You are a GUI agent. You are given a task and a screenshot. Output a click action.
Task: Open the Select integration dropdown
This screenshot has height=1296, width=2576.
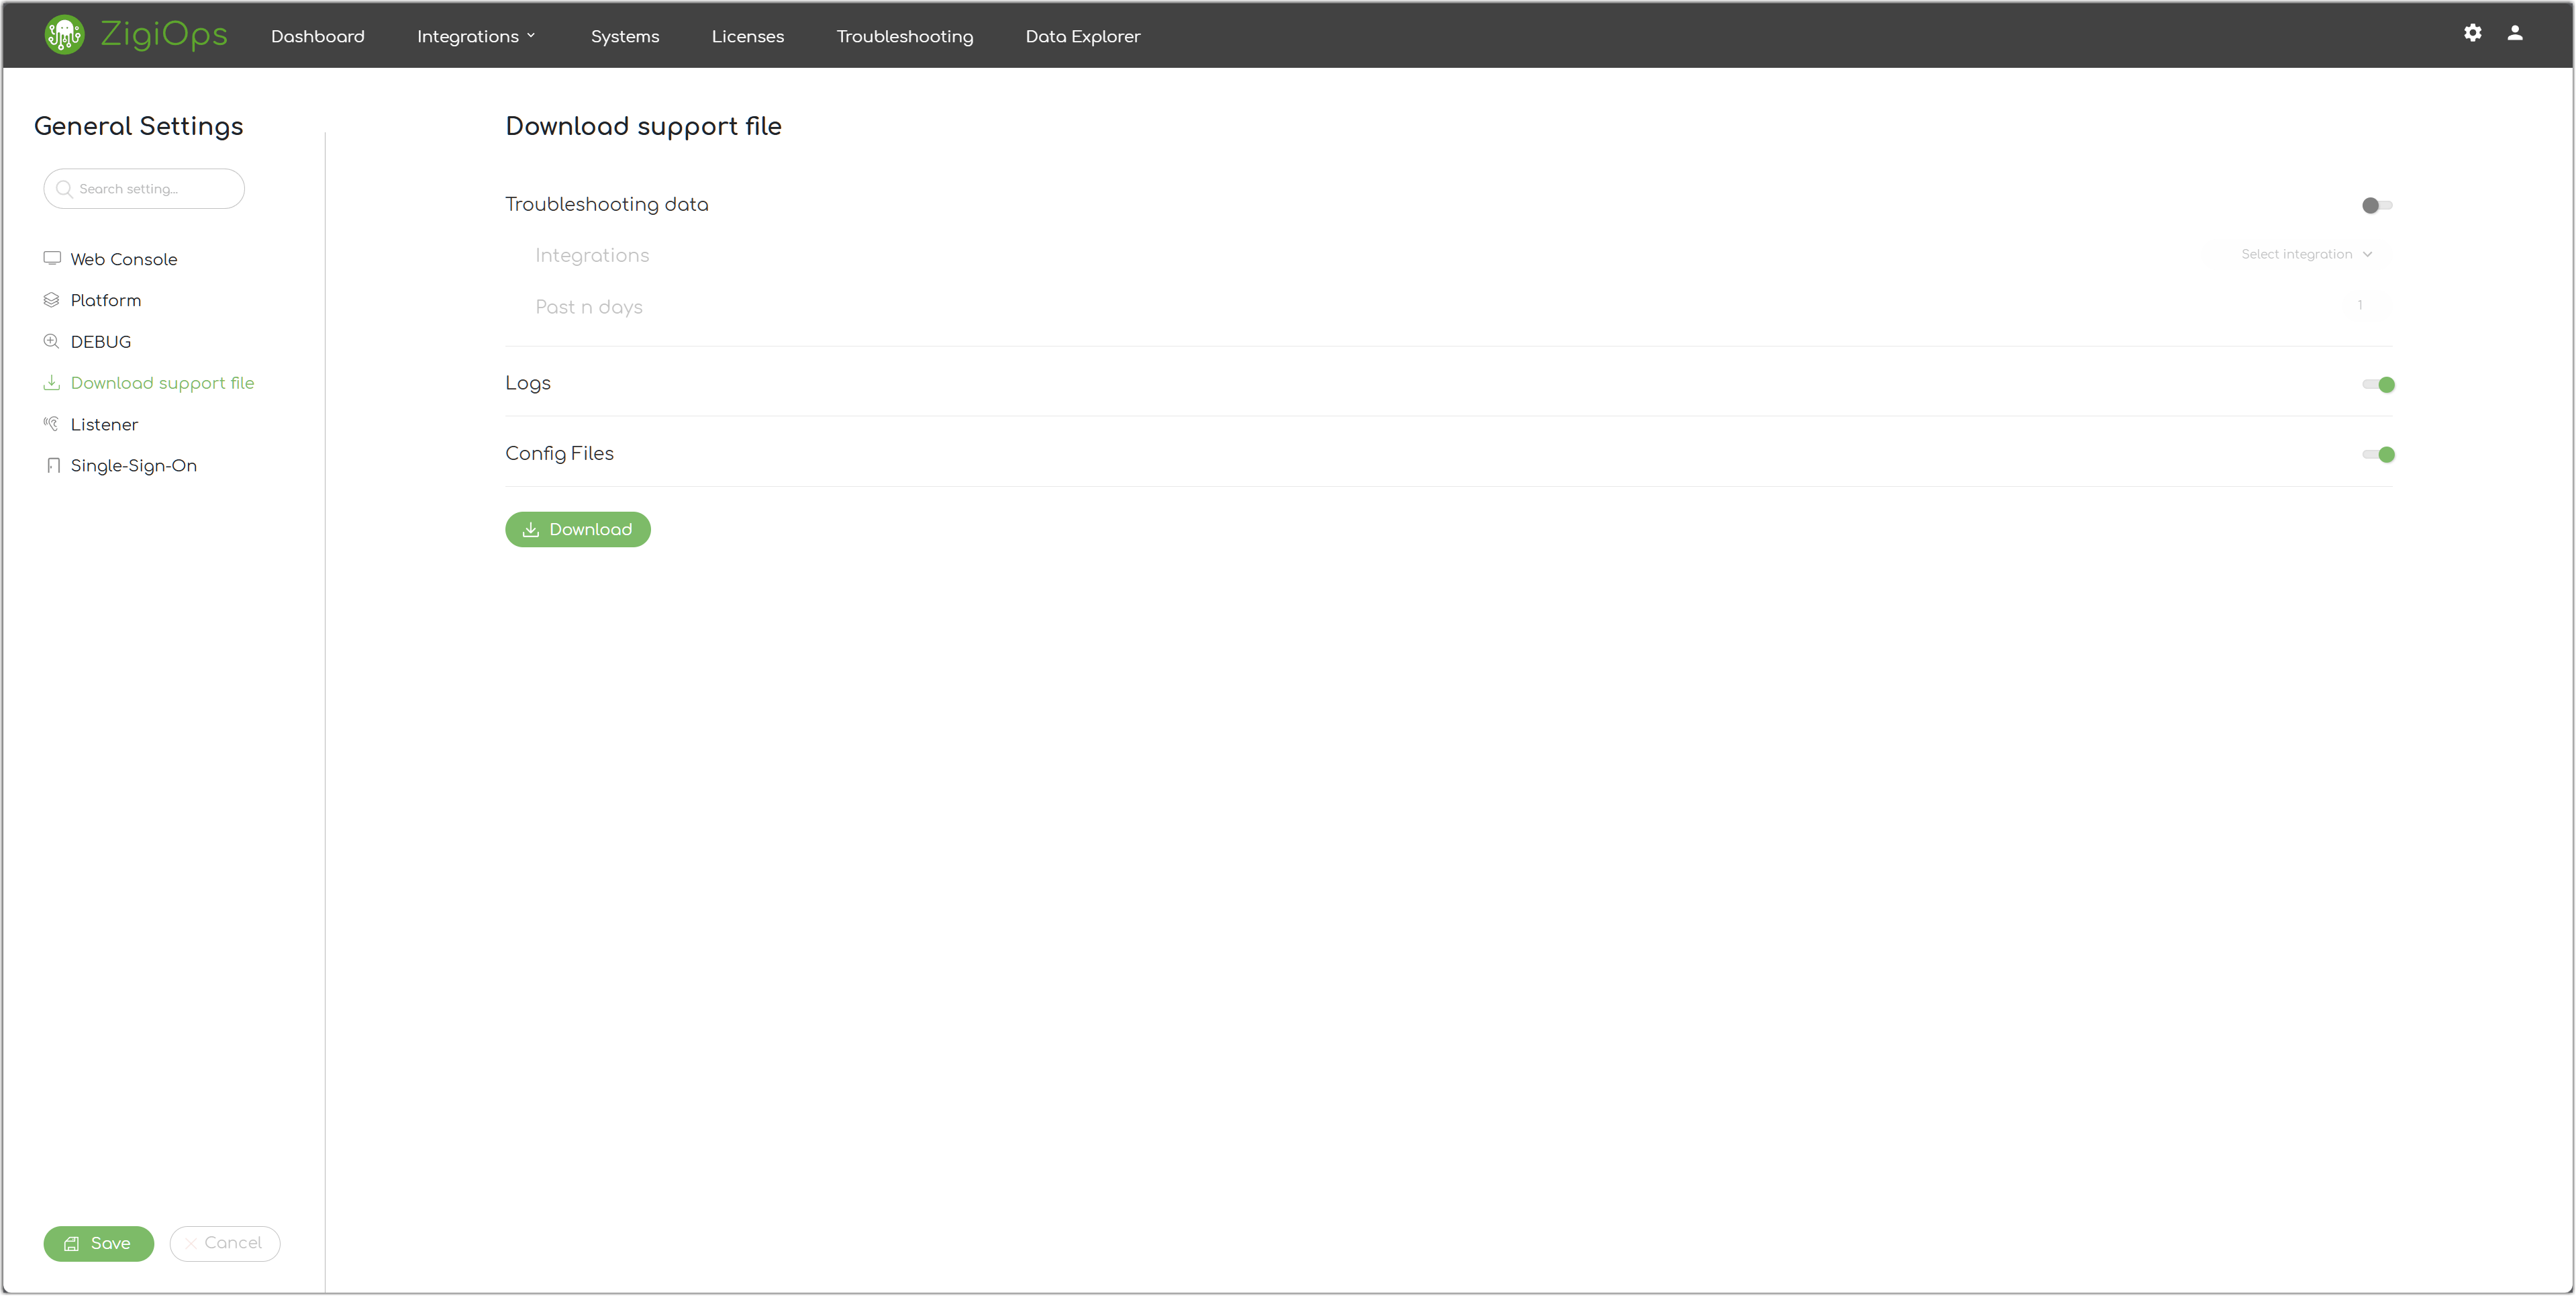point(2305,254)
